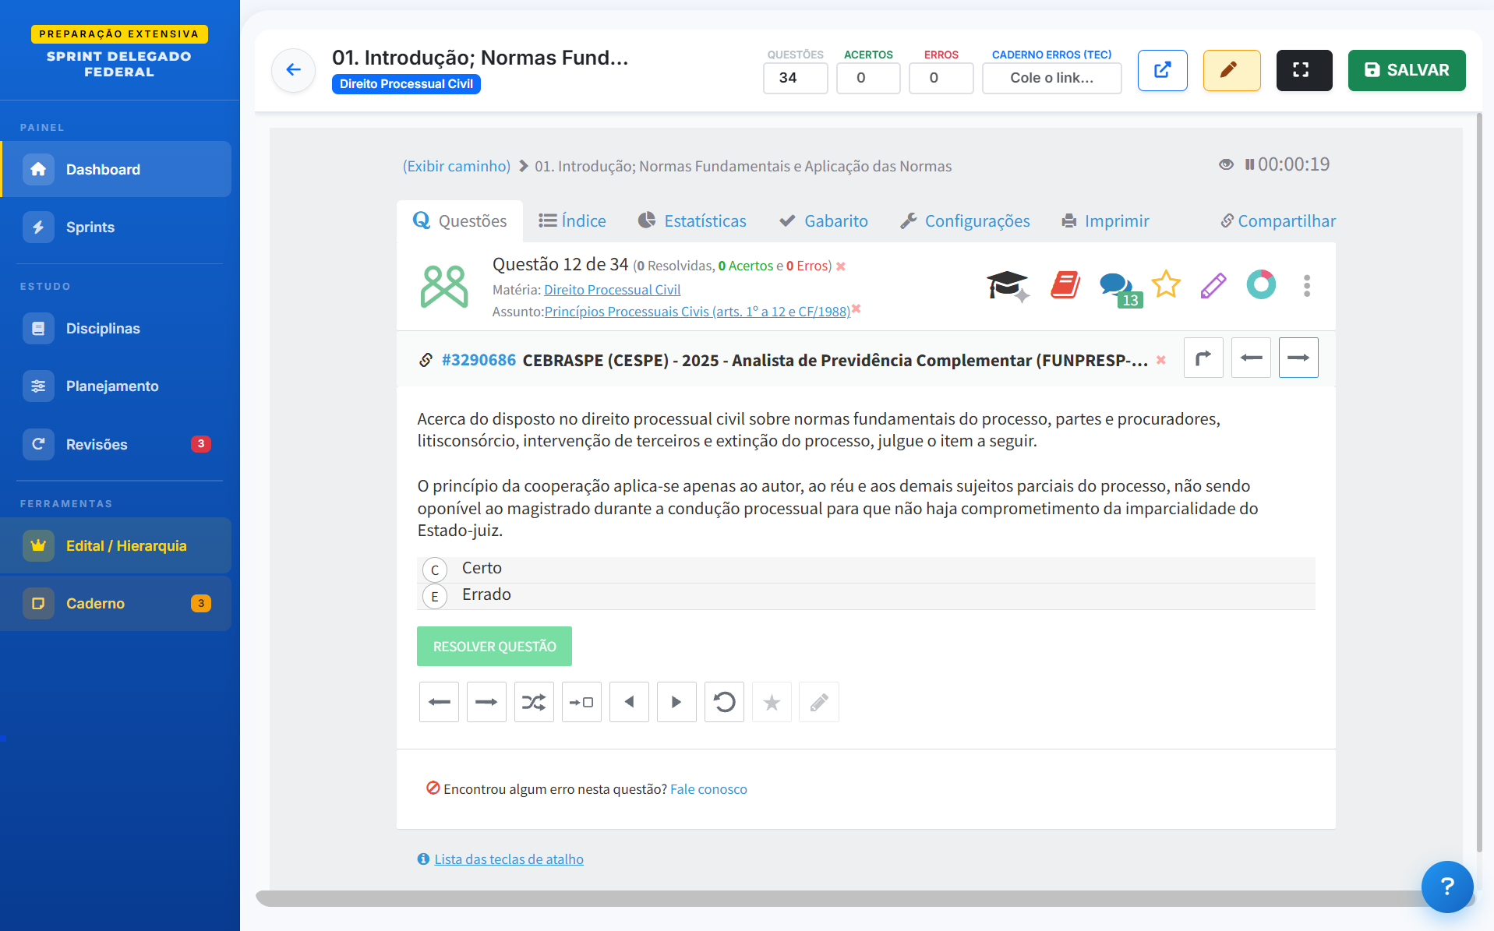The image size is (1494, 931).
Task: Open the Configurações tab
Action: click(965, 221)
